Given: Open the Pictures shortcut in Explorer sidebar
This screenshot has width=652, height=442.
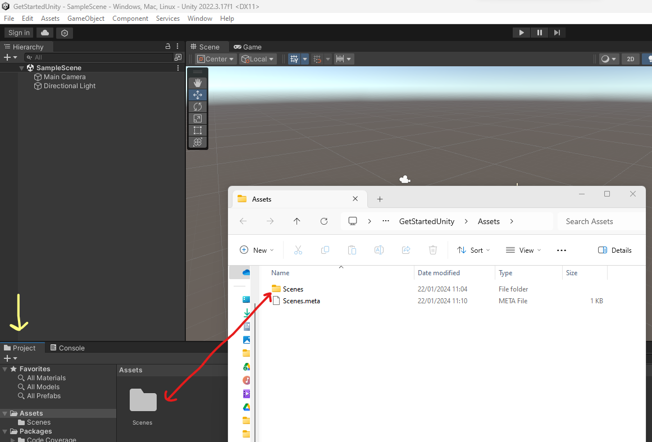Looking at the screenshot, I should coord(246,340).
